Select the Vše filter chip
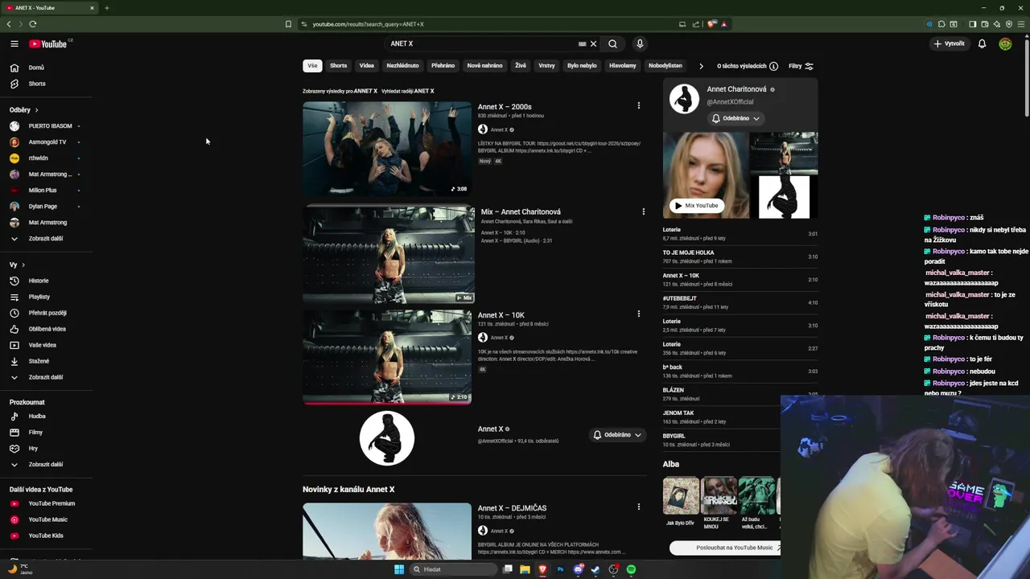 [312, 66]
